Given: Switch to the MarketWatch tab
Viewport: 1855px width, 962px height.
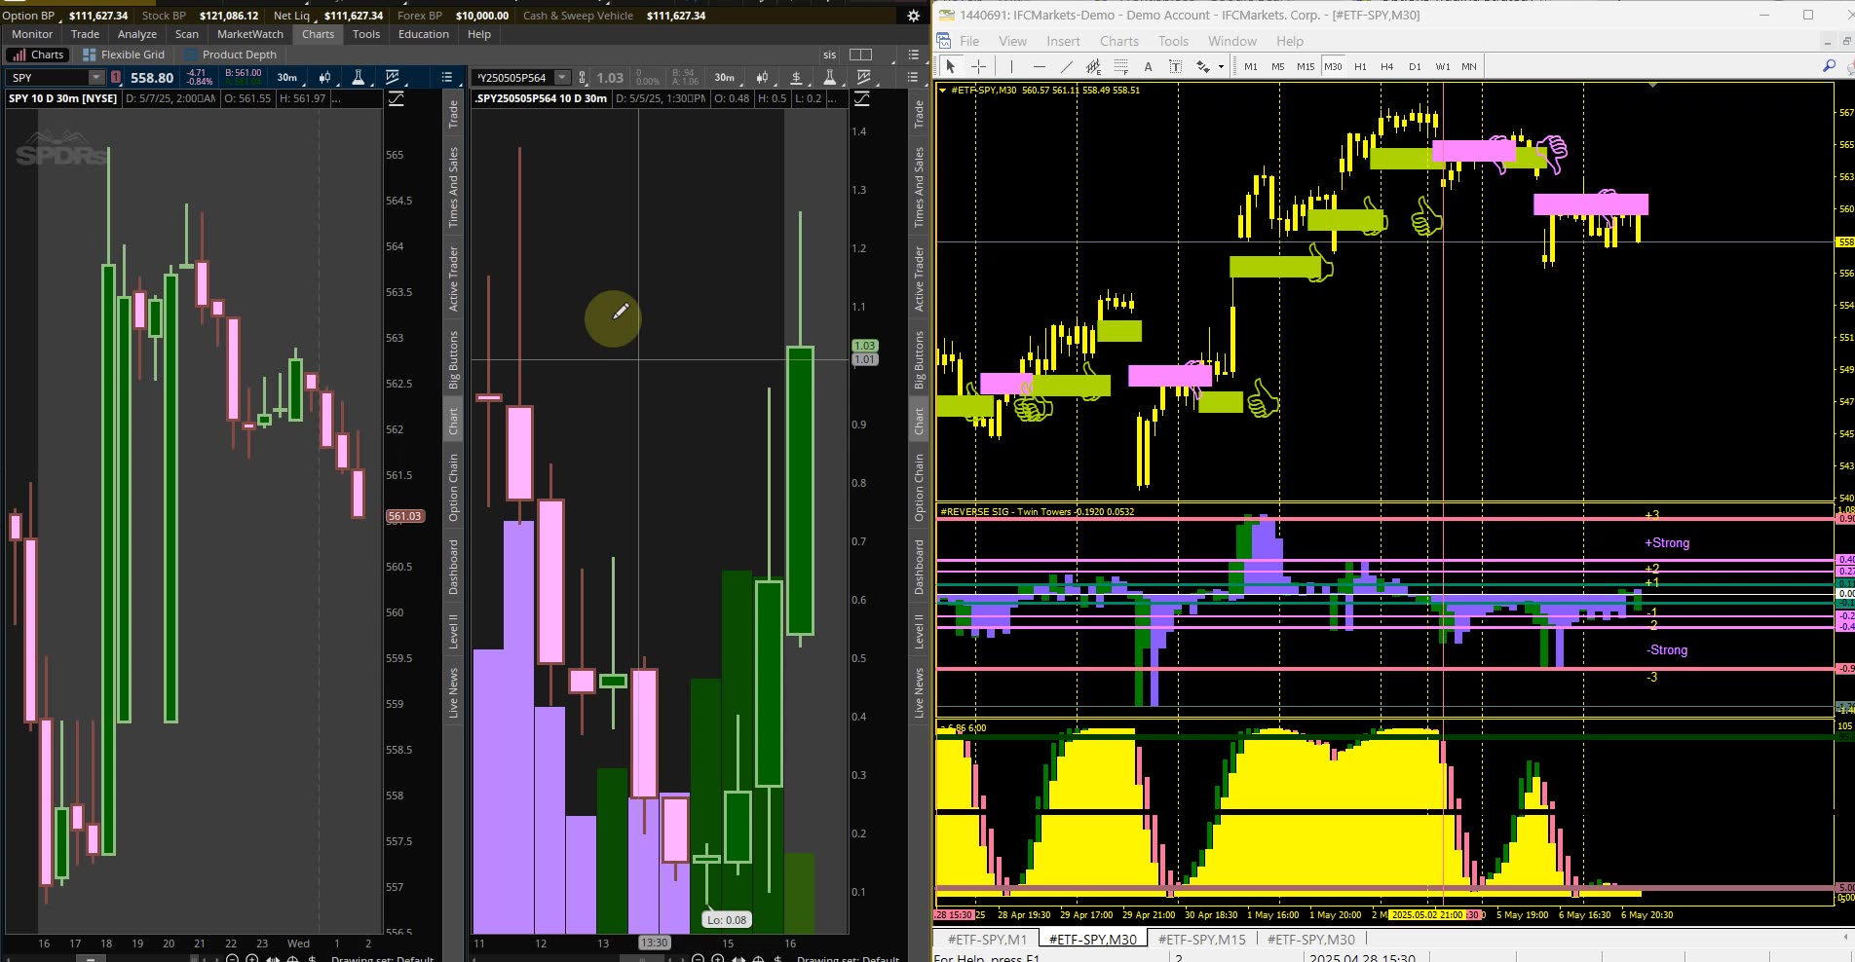Looking at the screenshot, I should pos(249,33).
